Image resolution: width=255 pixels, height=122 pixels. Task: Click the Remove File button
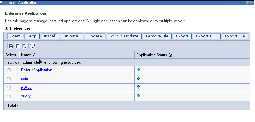coord(157,36)
